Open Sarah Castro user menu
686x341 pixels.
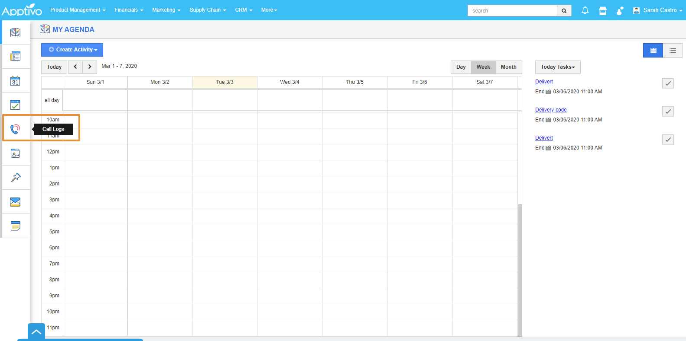click(x=657, y=10)
